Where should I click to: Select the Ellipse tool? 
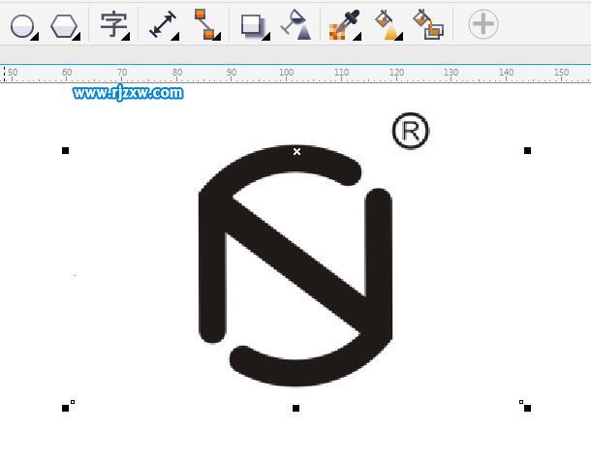22,25
